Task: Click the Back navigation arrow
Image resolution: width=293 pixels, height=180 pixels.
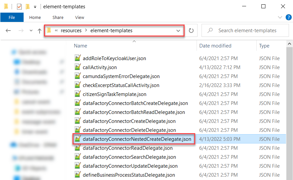Action: click(9, 31)
